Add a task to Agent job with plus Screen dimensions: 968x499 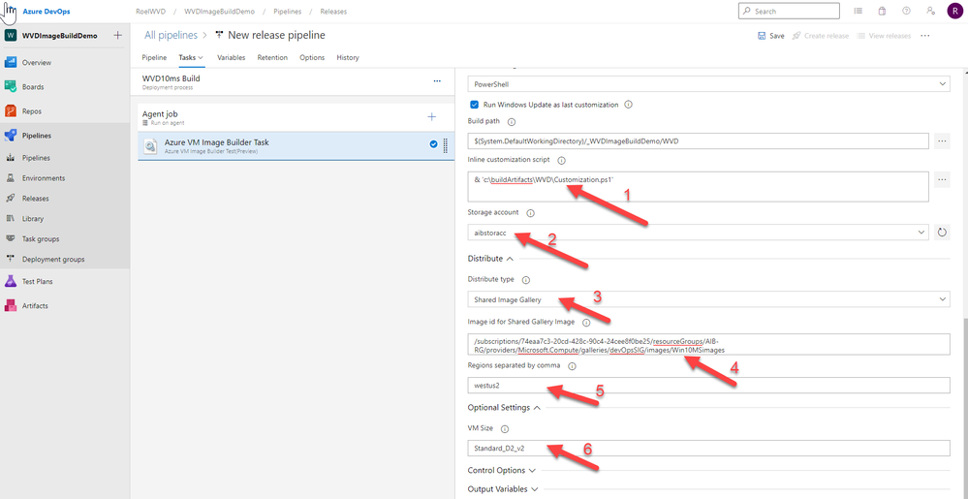(432, 116)
